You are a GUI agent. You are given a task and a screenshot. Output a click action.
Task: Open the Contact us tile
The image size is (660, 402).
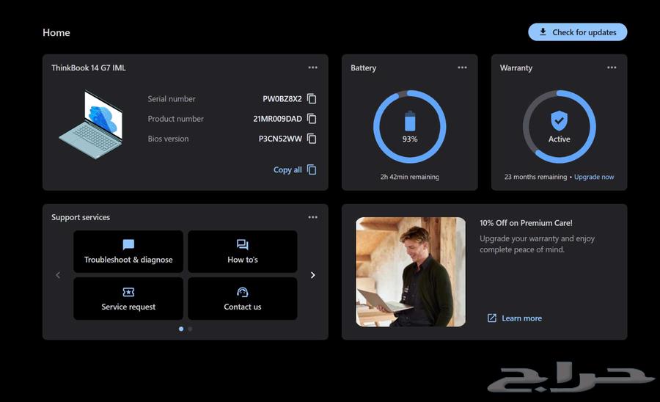click(243, 299)
